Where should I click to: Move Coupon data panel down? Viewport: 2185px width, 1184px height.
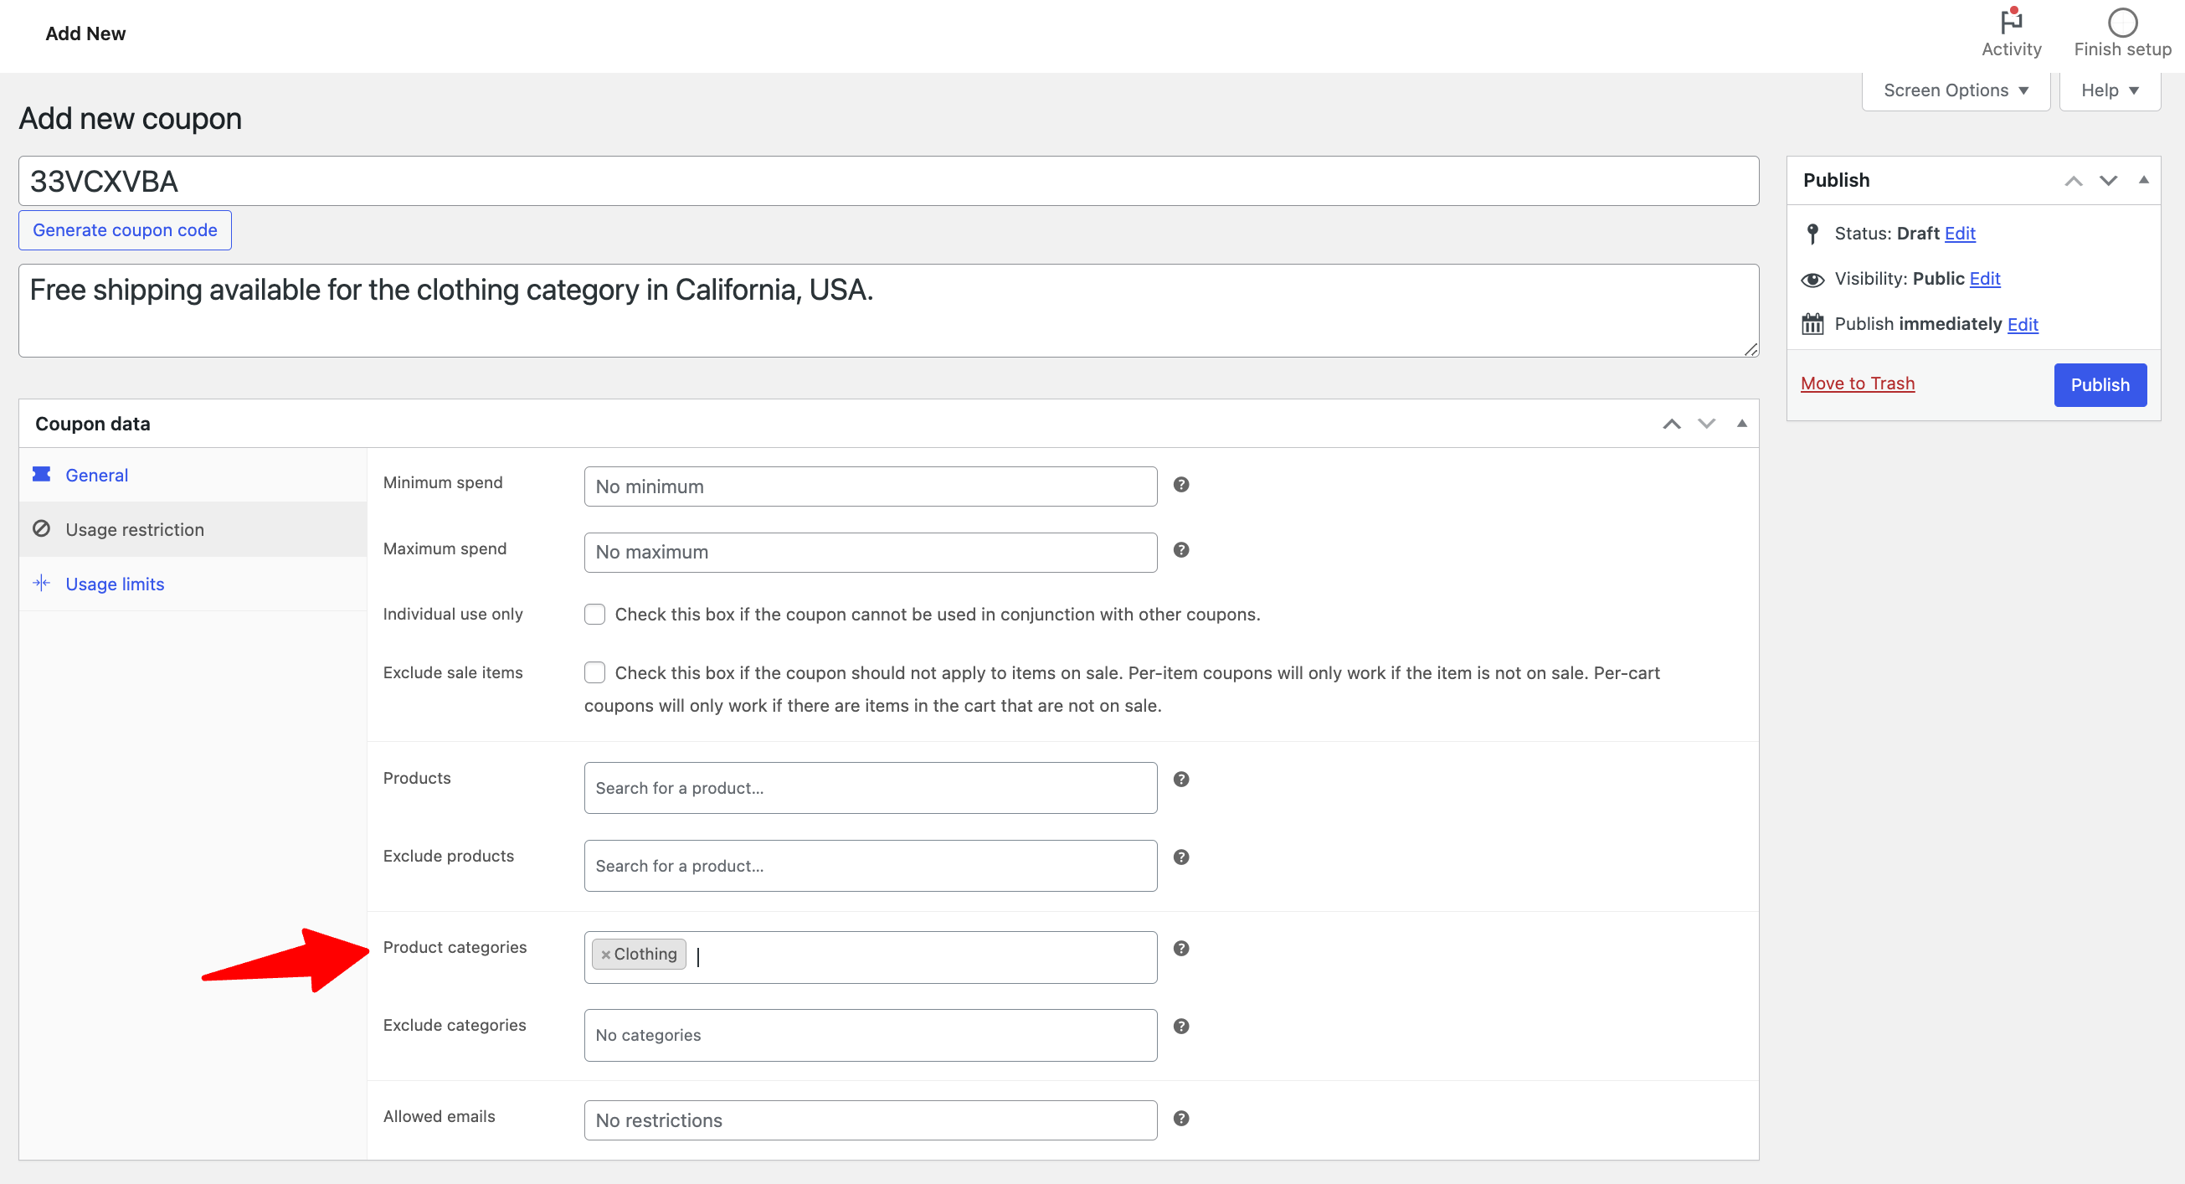click(x=1706, y=424)
